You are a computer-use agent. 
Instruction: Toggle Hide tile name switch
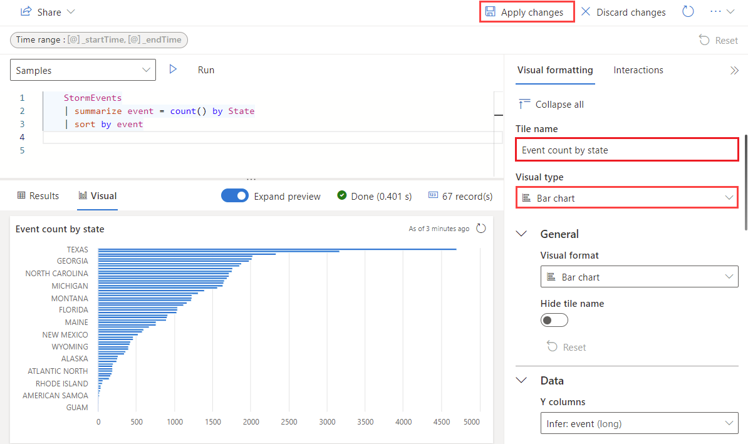click(x=554, y=320)
